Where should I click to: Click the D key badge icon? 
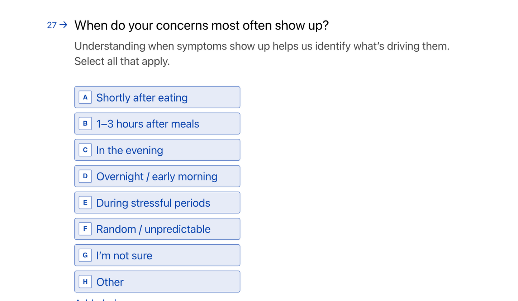coord(85,176)
